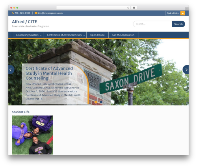Click the phone icon beside 718-923-9333
The image size is (197, 167).
pyautogui.click(x=13, y=13)
